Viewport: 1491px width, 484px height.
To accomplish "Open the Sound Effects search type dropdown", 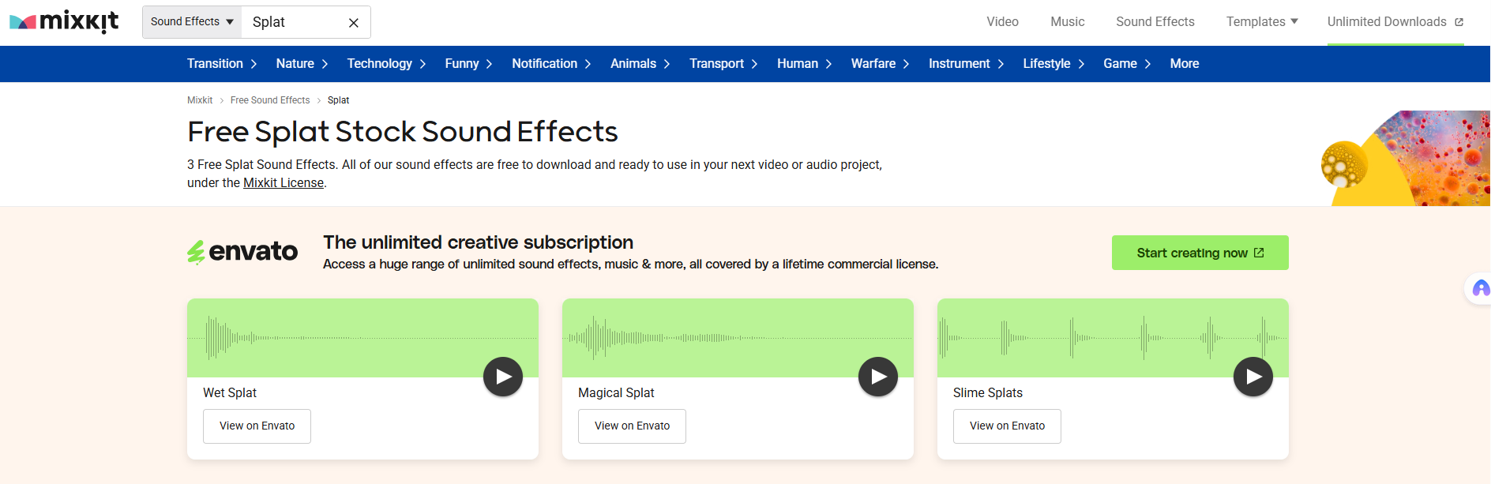I will pos(192,22).
